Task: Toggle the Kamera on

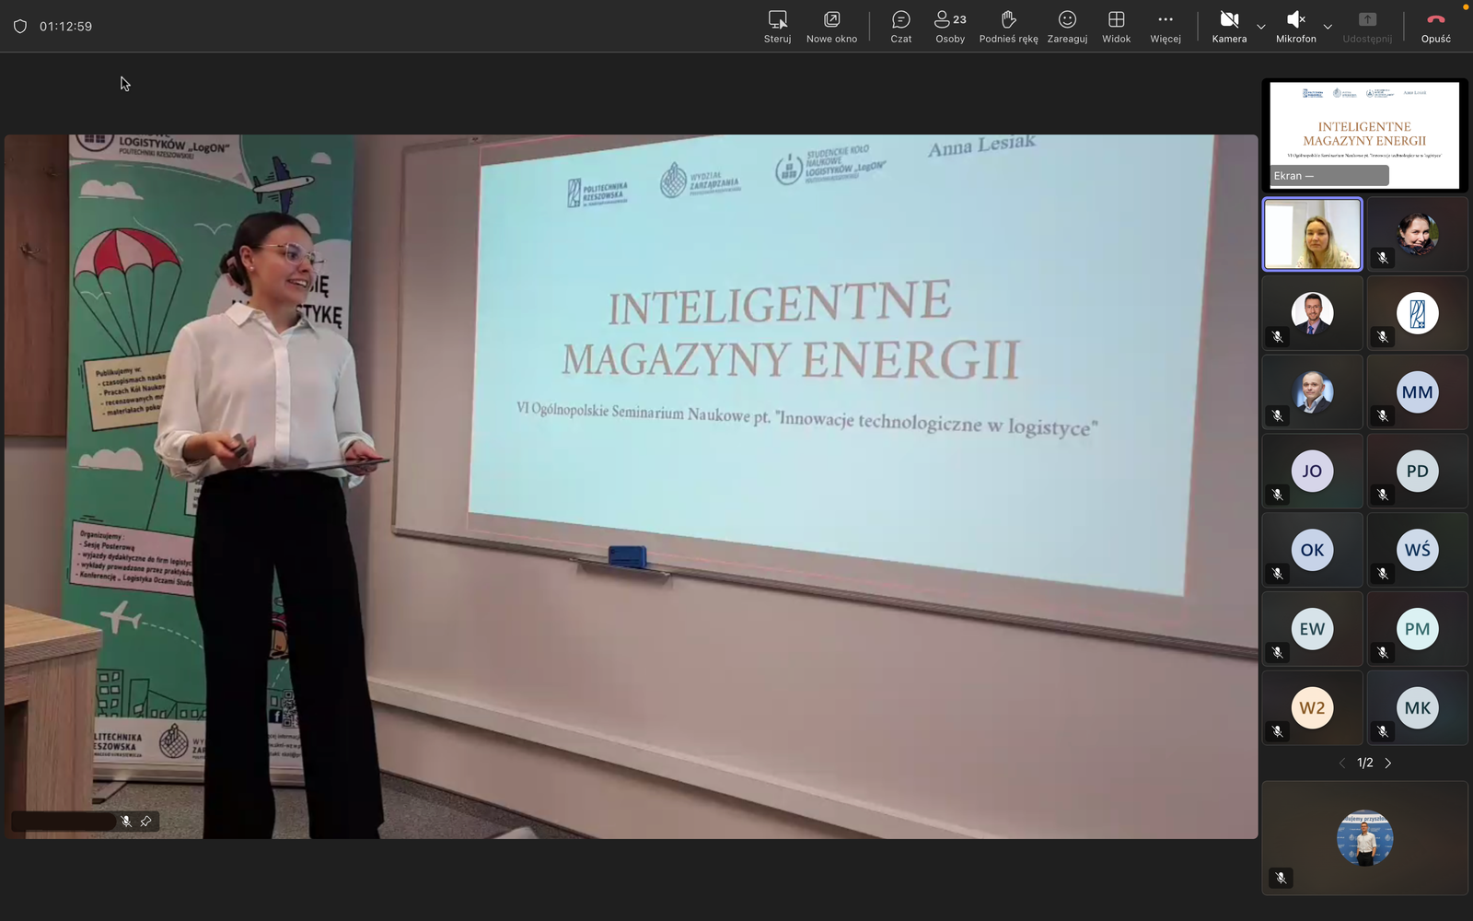Action: [x=1229, y=27]
